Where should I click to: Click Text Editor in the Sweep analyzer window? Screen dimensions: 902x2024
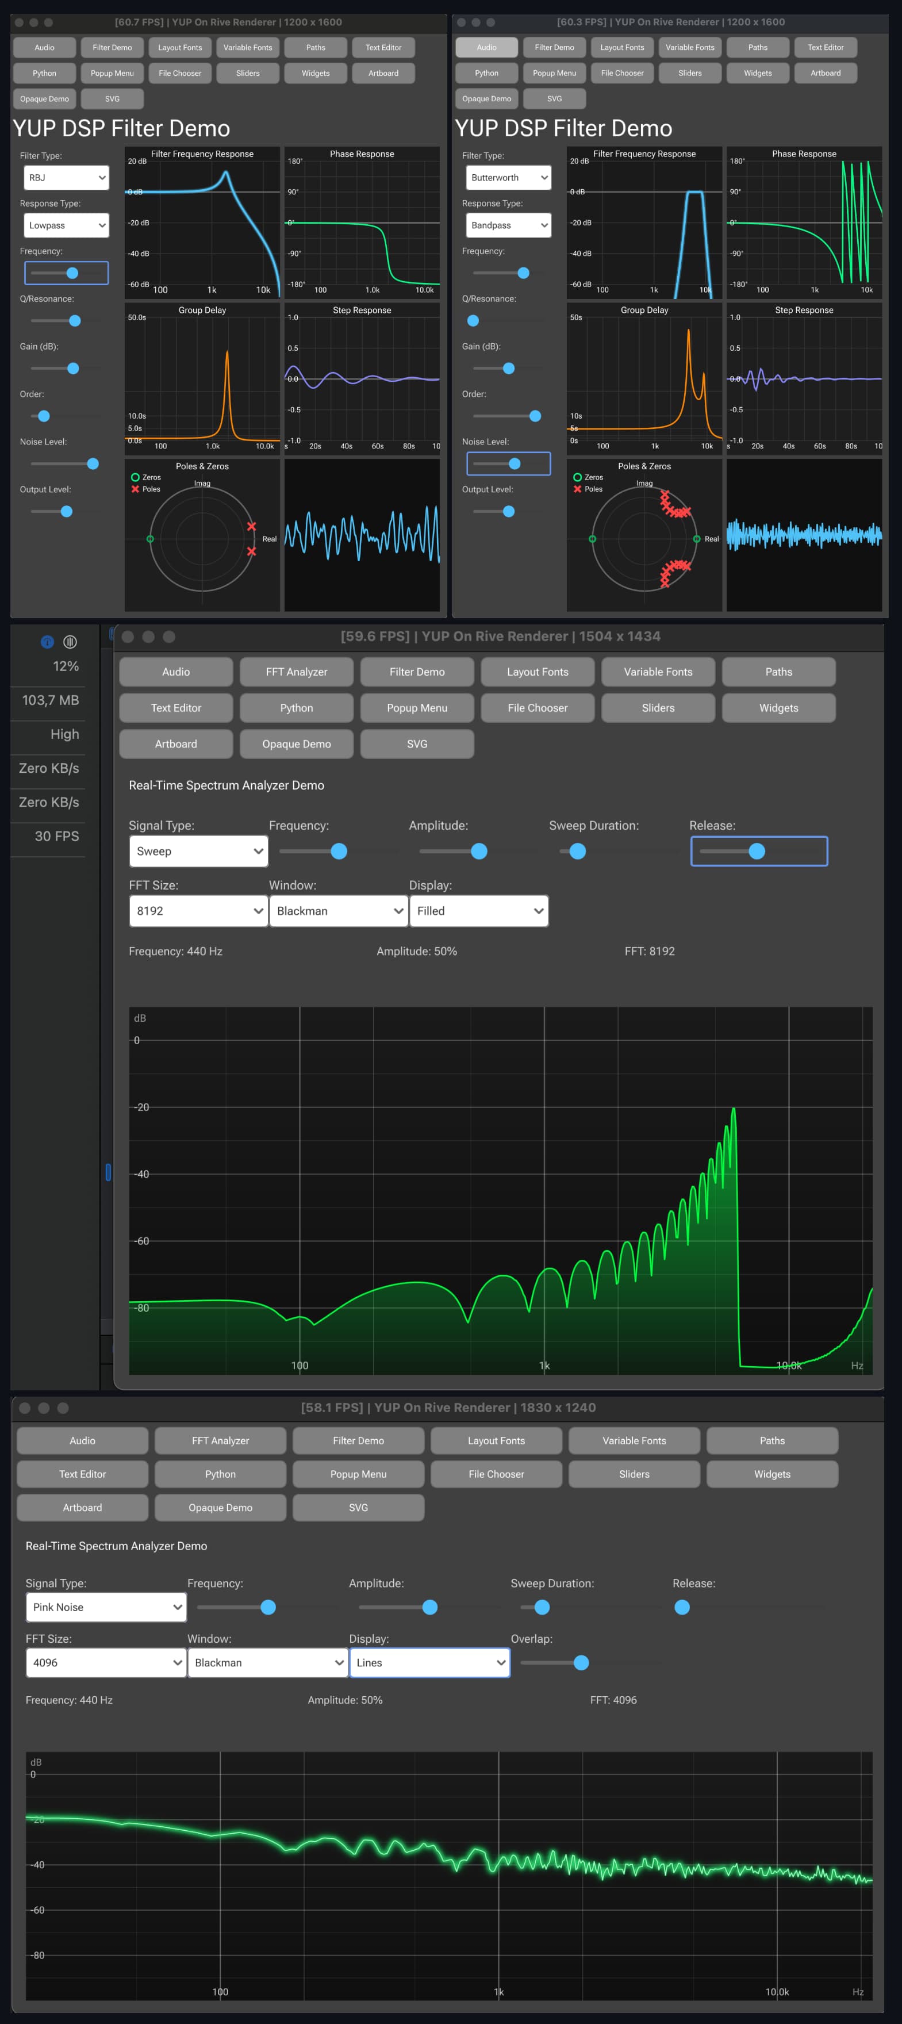coord(176,708)
